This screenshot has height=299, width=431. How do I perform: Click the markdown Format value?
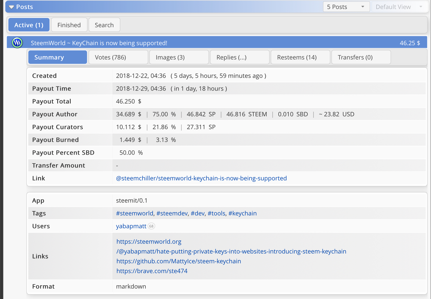[x=131, y=286]
